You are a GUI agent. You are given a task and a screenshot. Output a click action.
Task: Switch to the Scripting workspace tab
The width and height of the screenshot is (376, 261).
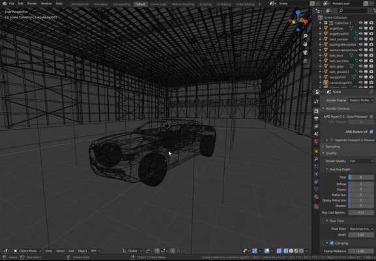205,4
